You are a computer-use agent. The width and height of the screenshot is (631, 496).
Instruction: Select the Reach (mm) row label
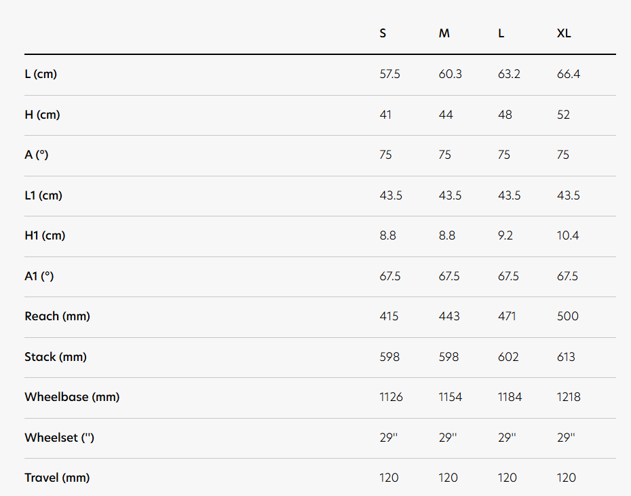pyautogui.click(x=57, y=316)
